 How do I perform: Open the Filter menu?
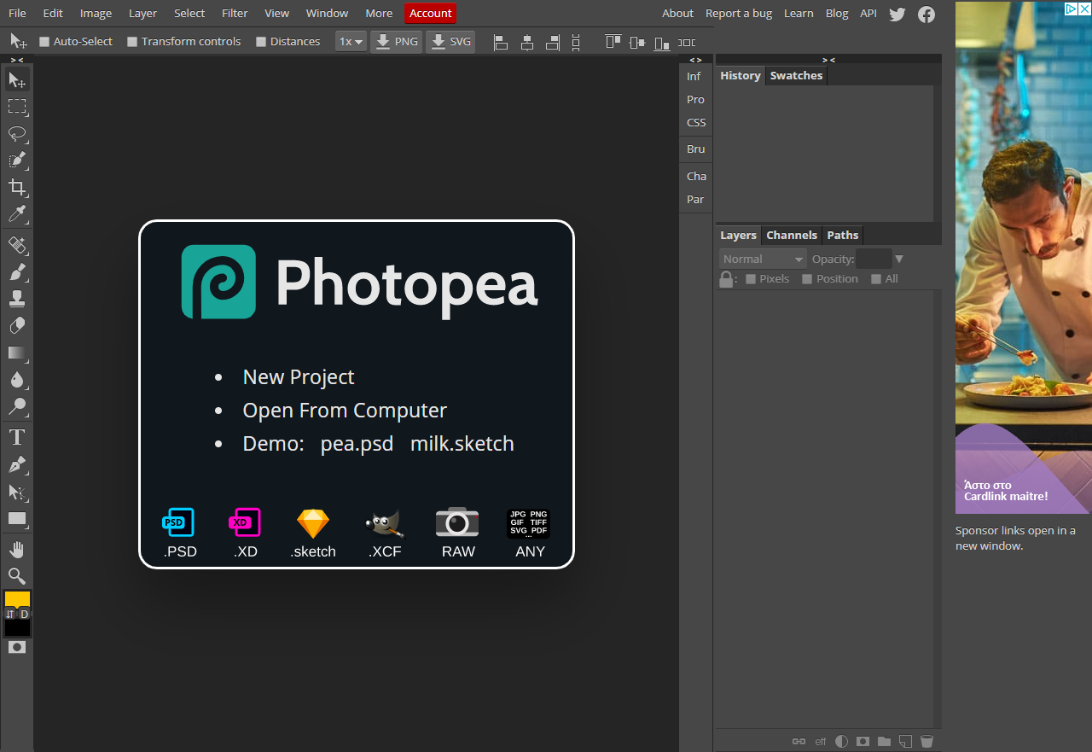pos(235,13)
